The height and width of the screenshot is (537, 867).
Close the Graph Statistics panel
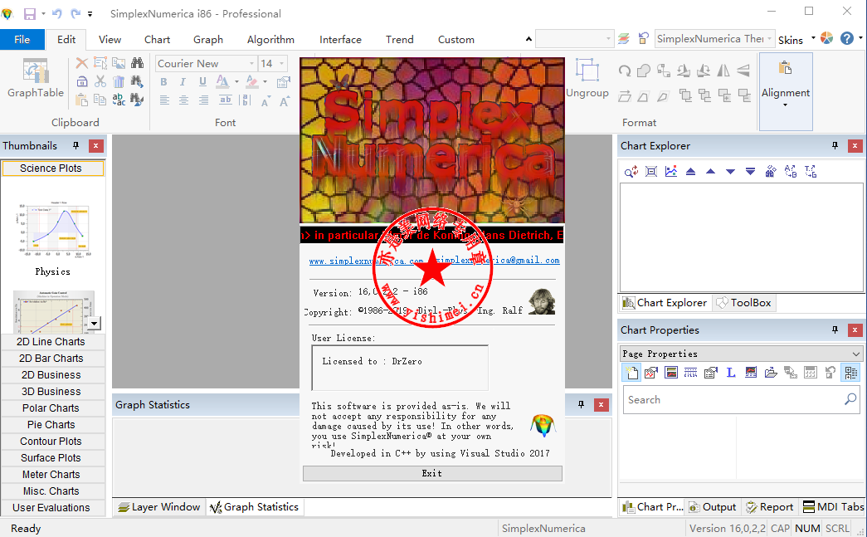[601, 405]
